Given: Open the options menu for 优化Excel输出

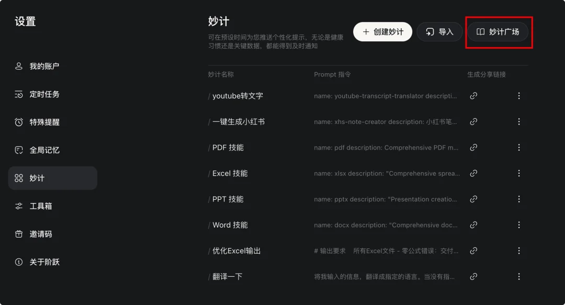Looking at the screenshot, I should pyautogui.click(x=519, y=250).
